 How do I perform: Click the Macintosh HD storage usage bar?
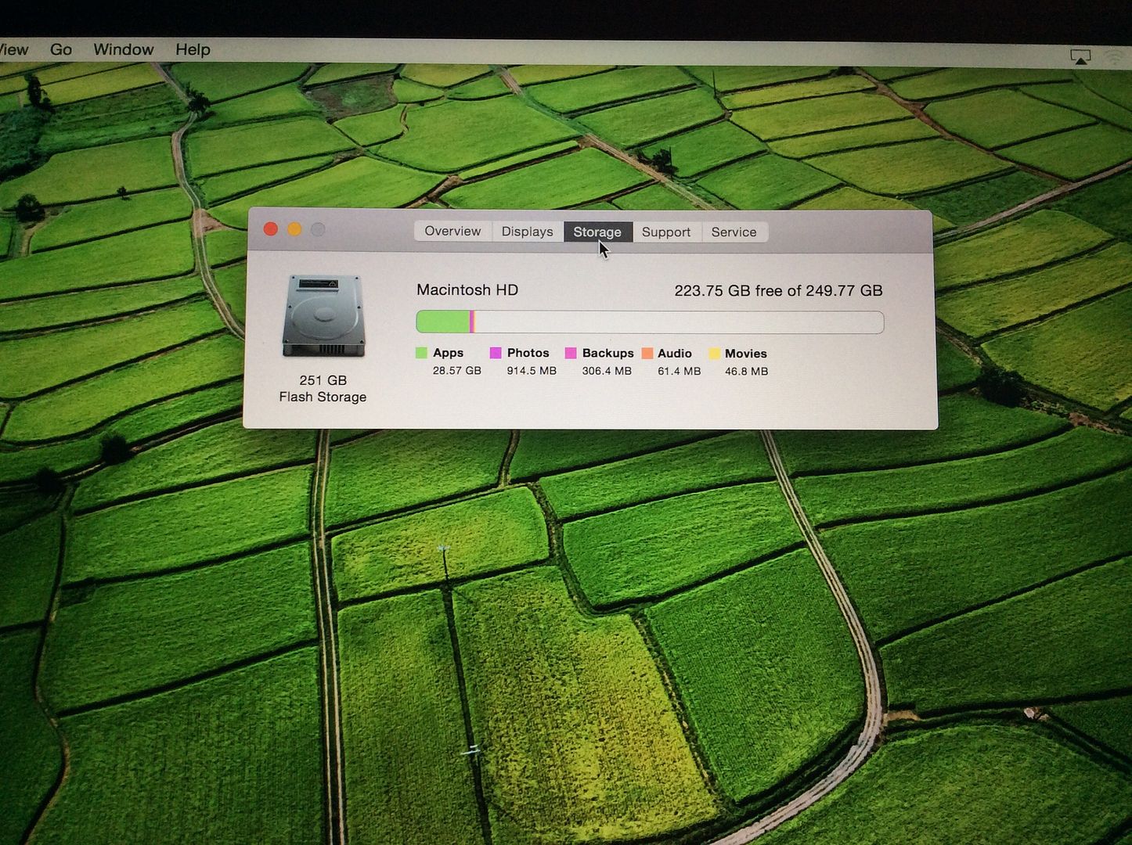click(x=650, y=322)
